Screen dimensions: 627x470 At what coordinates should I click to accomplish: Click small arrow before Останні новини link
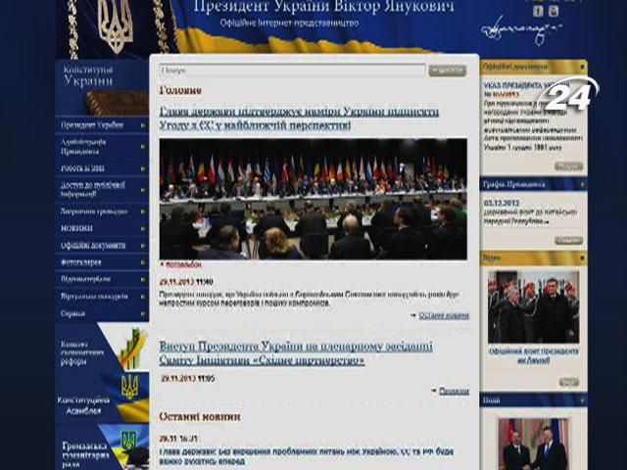pos(413,315)
